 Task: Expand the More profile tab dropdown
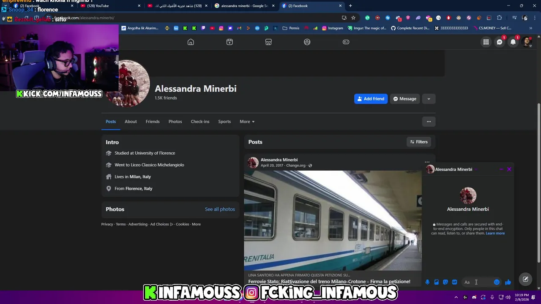[247, 122]
